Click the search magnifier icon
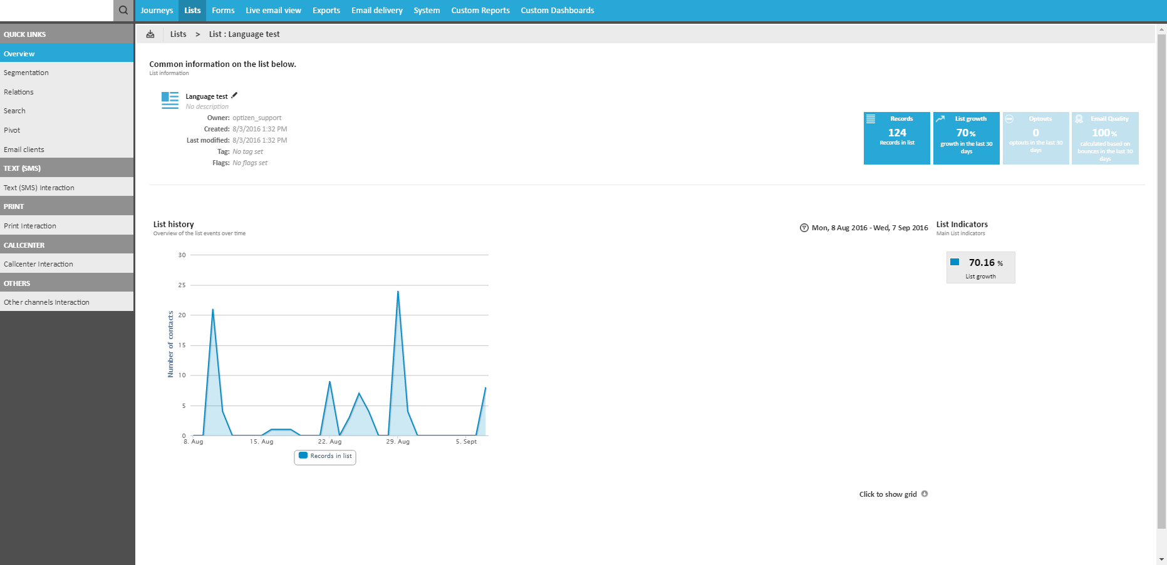This screenshot has height=565, width=1167. pyautogui.click(x=123, y=10)
